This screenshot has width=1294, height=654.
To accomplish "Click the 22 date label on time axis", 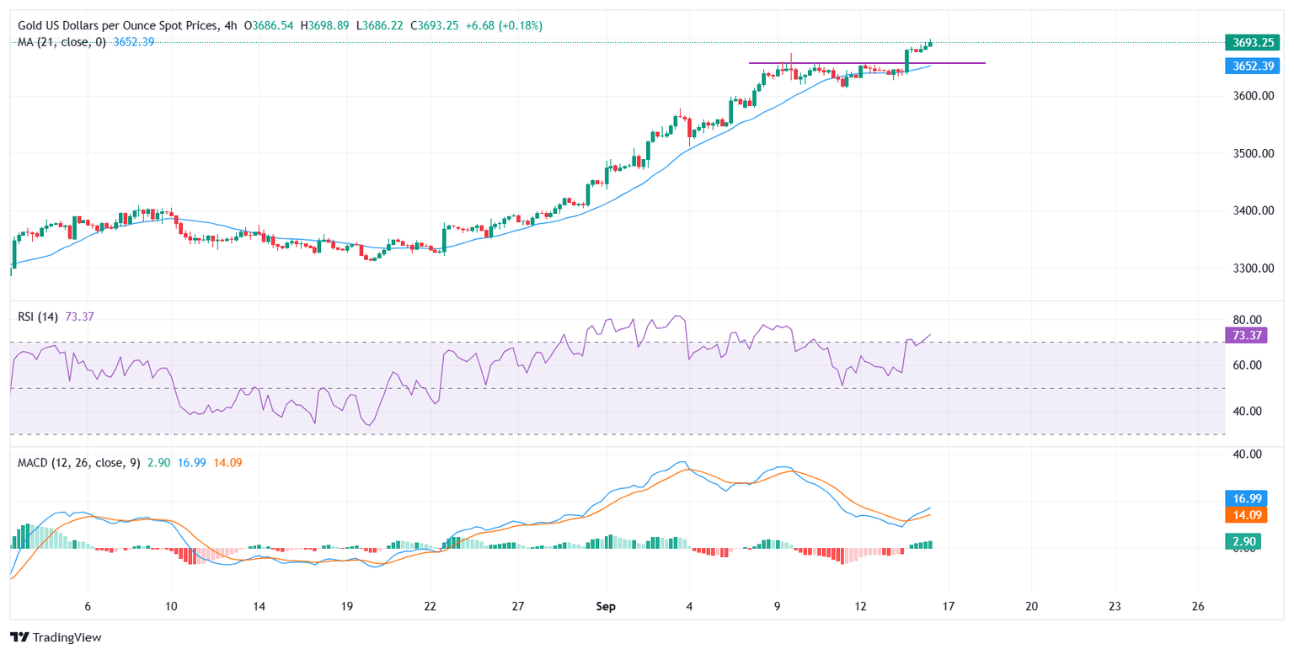I will [x=430, y=606].
